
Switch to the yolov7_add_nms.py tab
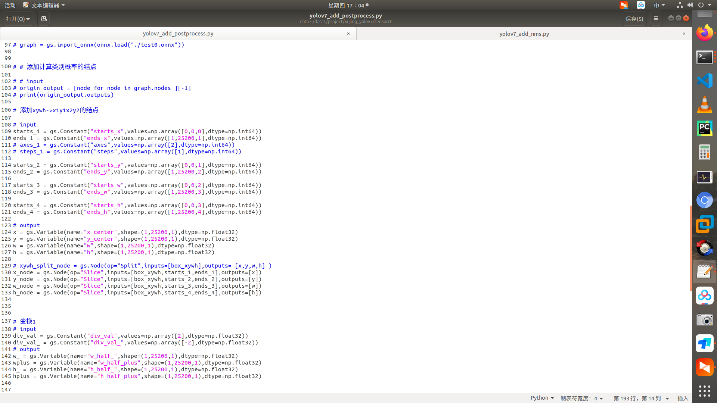click(524, 34)
